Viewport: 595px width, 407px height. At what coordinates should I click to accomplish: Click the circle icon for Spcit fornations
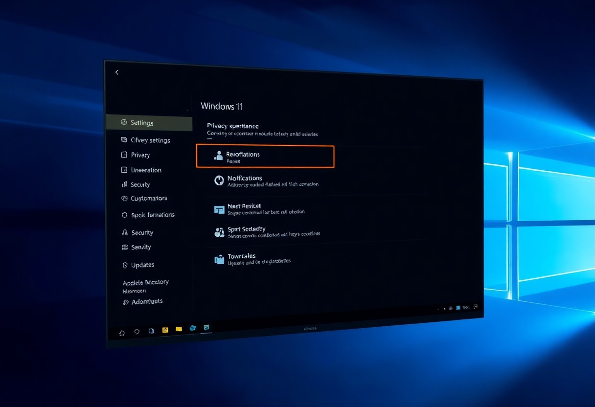(x=124, y=215)
